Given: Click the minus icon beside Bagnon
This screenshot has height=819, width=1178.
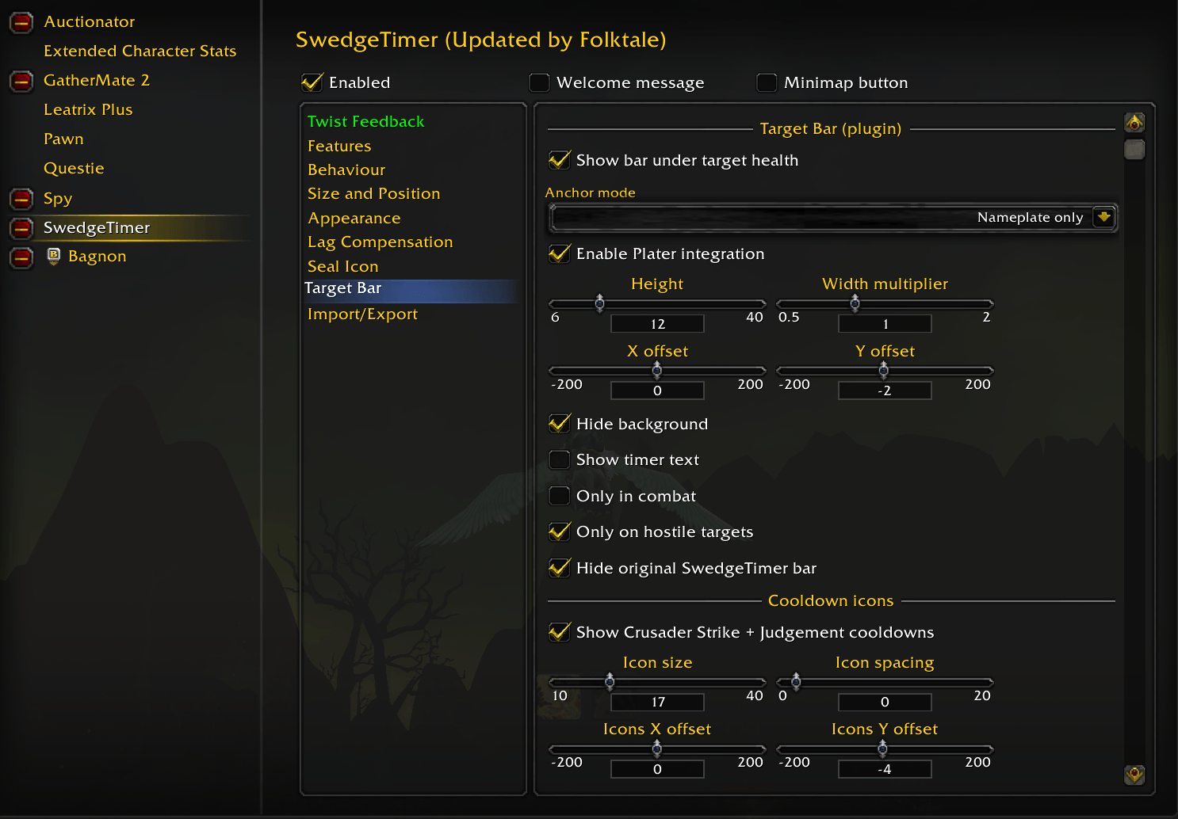Looking at the screenshot, I should pos(21,257).
